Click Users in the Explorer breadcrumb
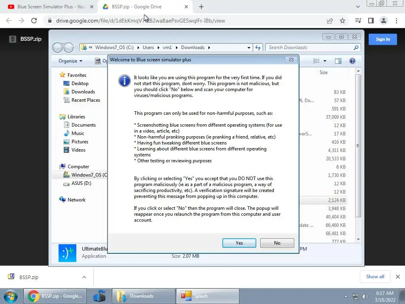The height and width of the screenshot is (304, 405). tap(148, 47)
